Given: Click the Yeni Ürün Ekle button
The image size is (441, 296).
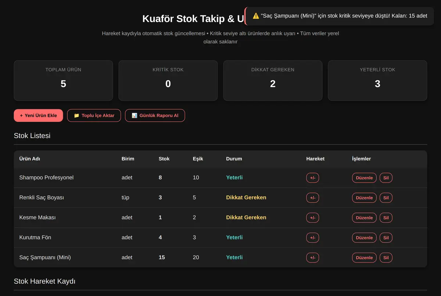Looking at the screenshot, I should [x=38, y=115].
